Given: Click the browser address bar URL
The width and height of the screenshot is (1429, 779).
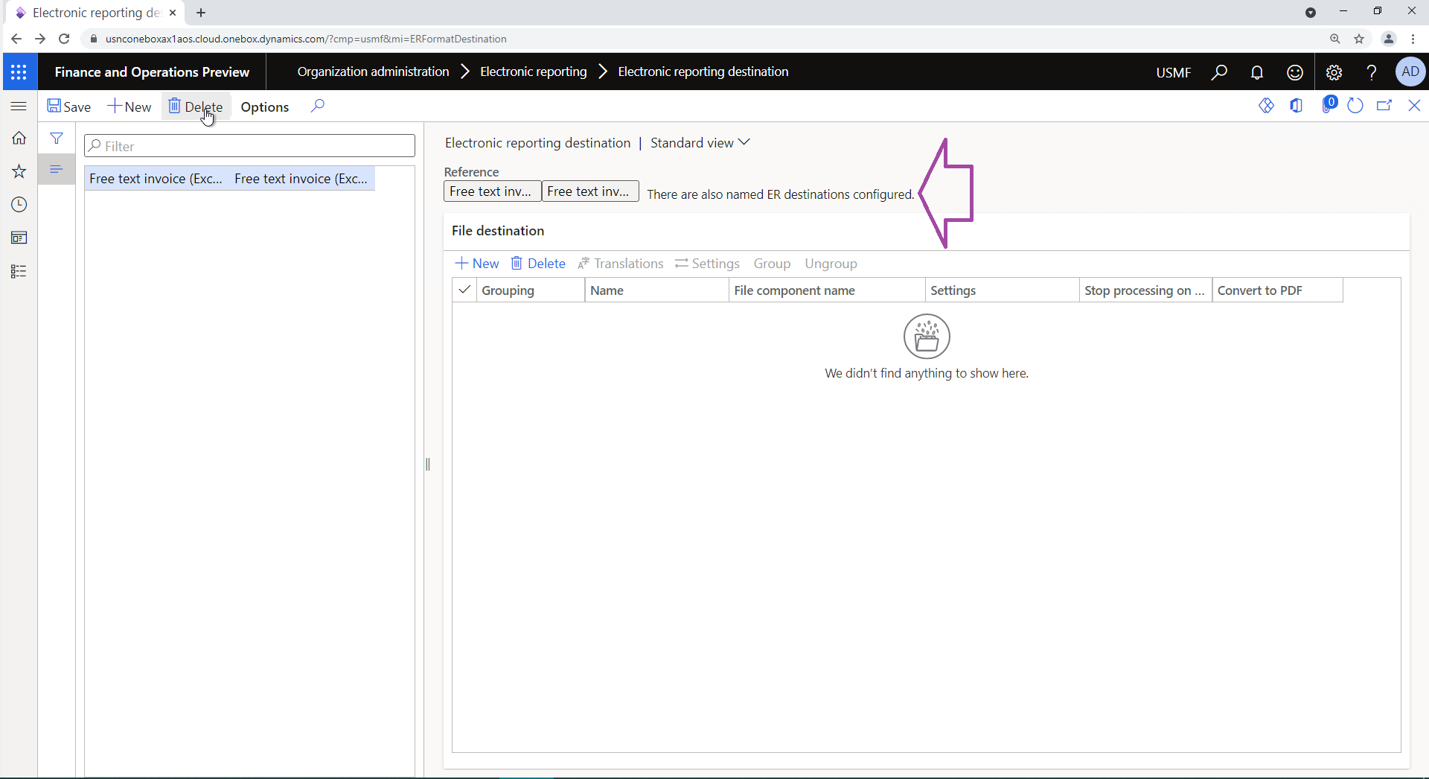Looking at the screenshot, I should pos(306,39).
